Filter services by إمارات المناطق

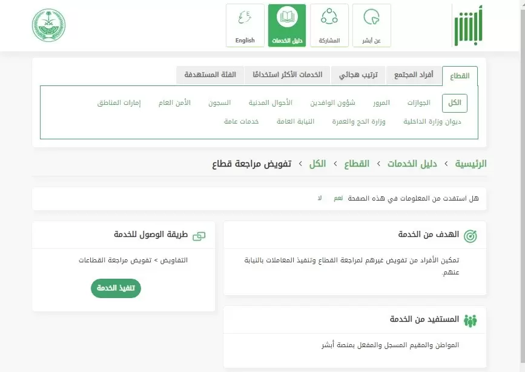pyautogui.click(x=119, y=103)
